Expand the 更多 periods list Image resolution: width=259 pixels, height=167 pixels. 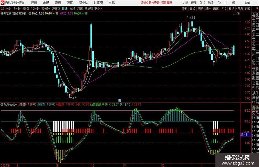(x=98, y=9)
